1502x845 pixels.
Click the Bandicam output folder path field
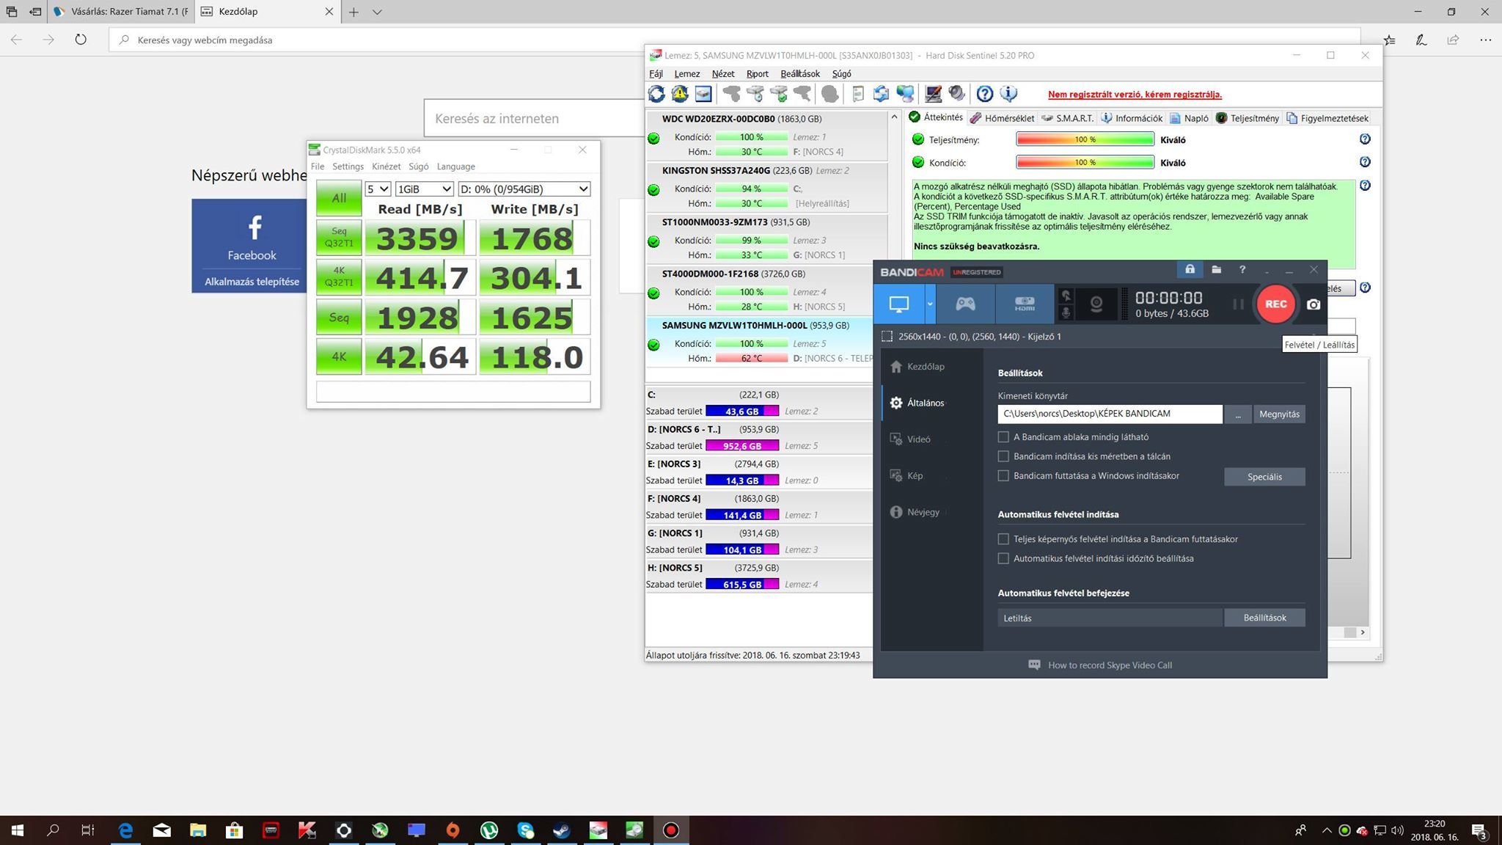pos(1110,414)
